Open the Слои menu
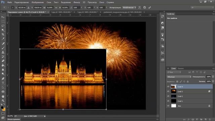The image size is (215, 121). coord(49,2)
